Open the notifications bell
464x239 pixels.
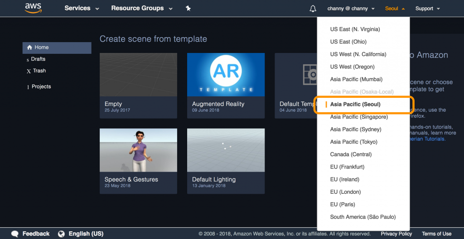[313, 9]
